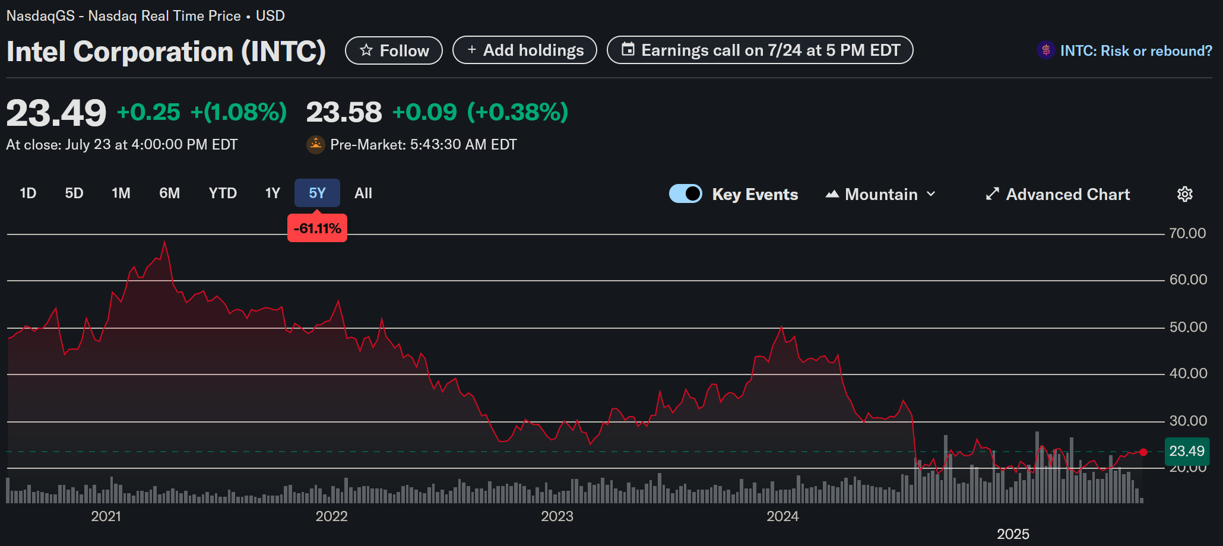Viewport: 1223px width, 546px height.
Task: Click the 2025 x-axis label
Action: pos(1013,534)
